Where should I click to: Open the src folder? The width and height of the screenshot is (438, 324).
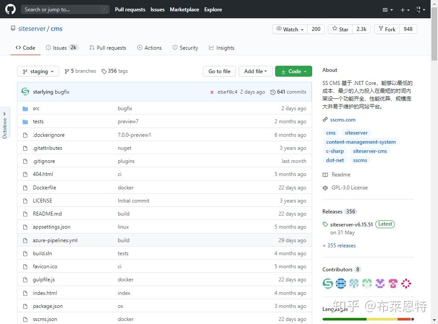(37, 108)
